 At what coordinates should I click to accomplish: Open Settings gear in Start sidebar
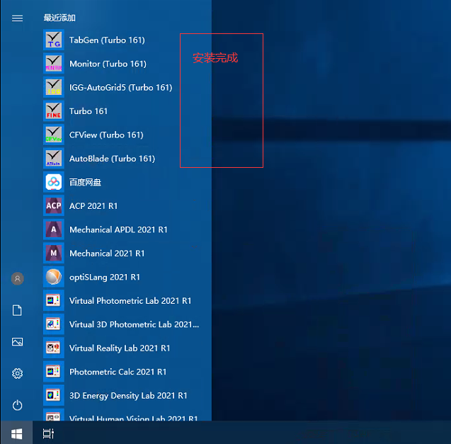coord(18,373)
